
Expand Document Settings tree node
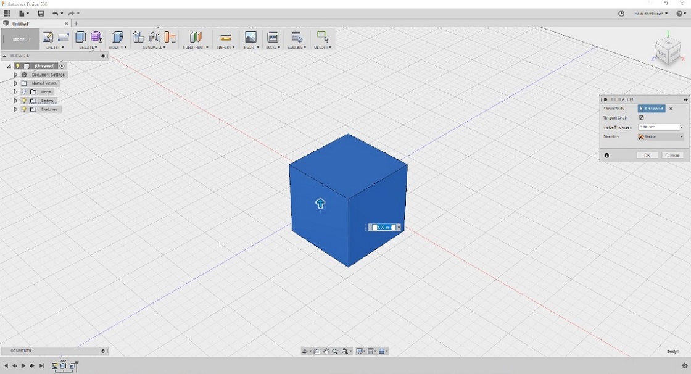[x=15, y=75]
